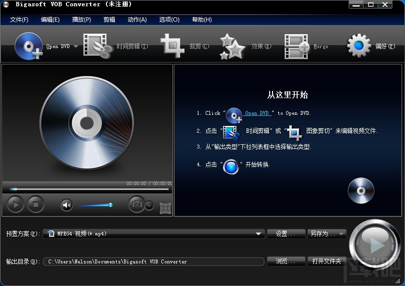Click the 裁剪(C) toolbar label
The height and width of the screenshot is (286, 405).
tap(199, 47)
